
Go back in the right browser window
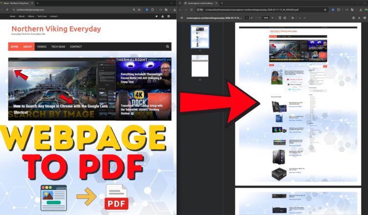[x=180, y=10]
